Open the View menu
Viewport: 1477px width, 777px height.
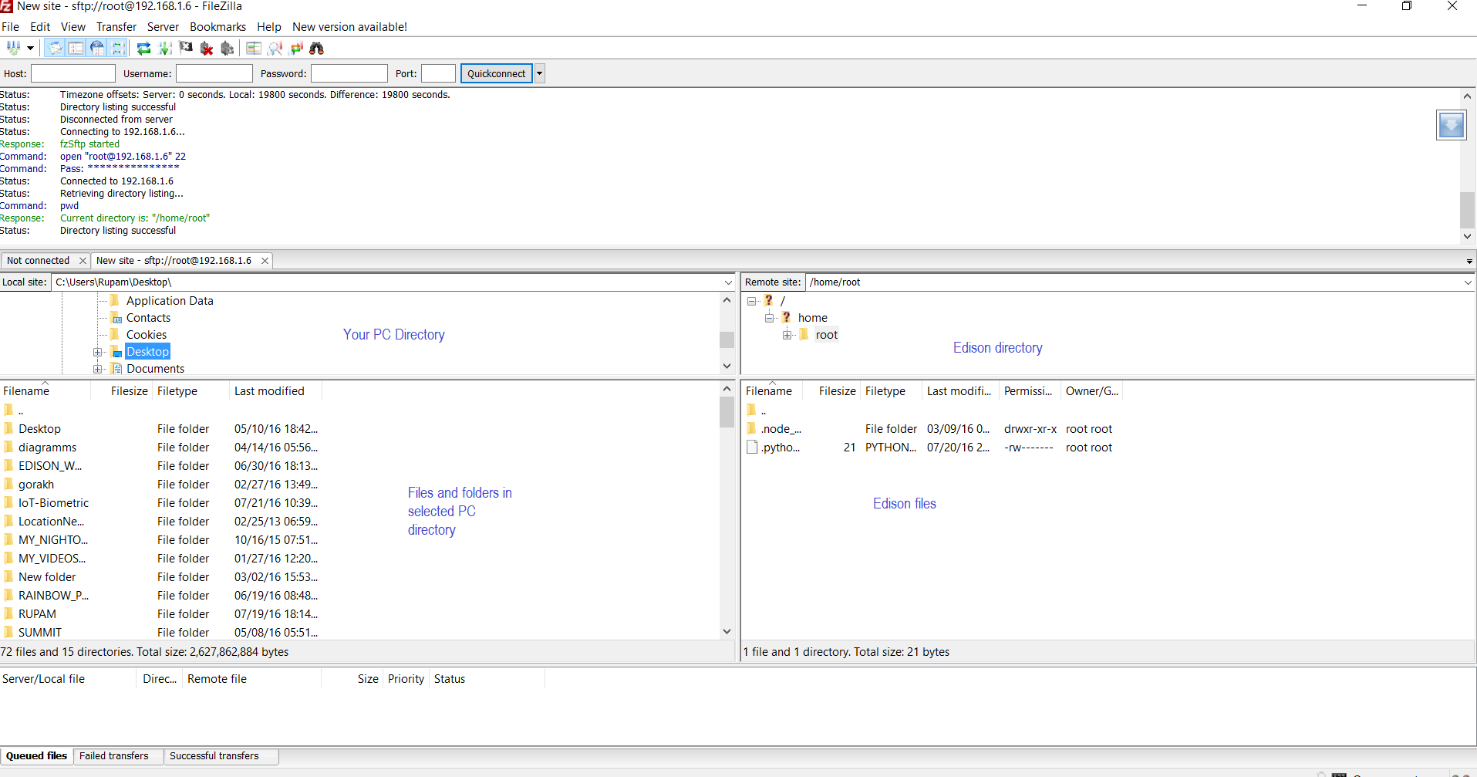[x=73, y=26]
